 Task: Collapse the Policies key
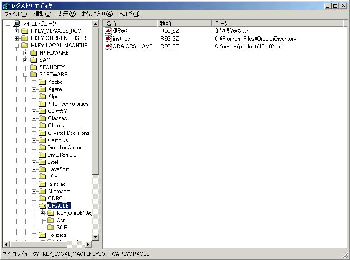point(34,235)
